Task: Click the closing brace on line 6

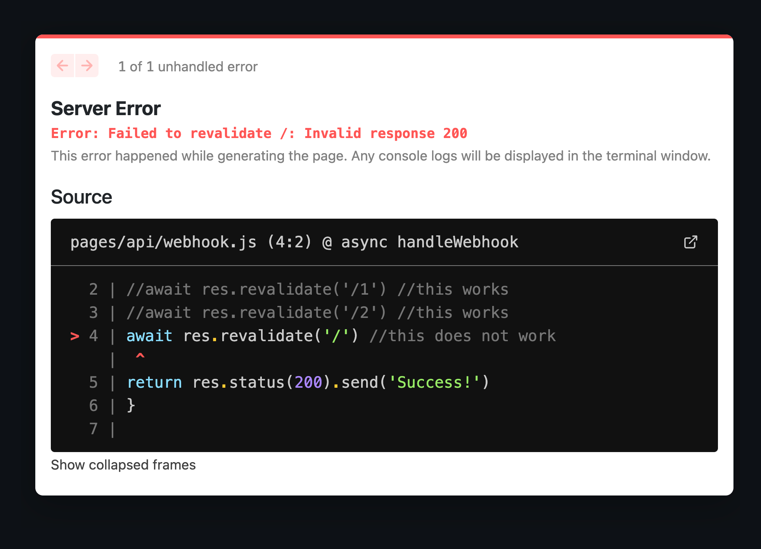Action: click(x=131, y=406)
